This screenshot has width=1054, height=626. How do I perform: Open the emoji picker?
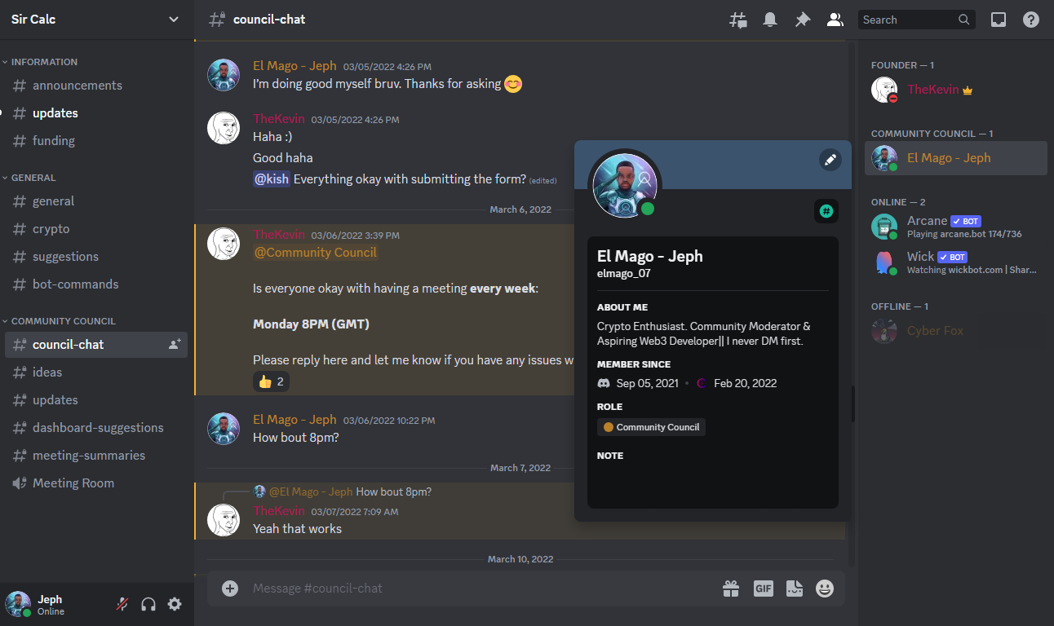click(825, 589)
